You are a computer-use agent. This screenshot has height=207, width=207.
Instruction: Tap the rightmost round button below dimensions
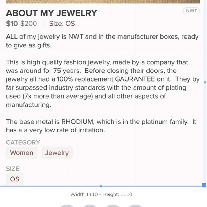click(135, 206)
